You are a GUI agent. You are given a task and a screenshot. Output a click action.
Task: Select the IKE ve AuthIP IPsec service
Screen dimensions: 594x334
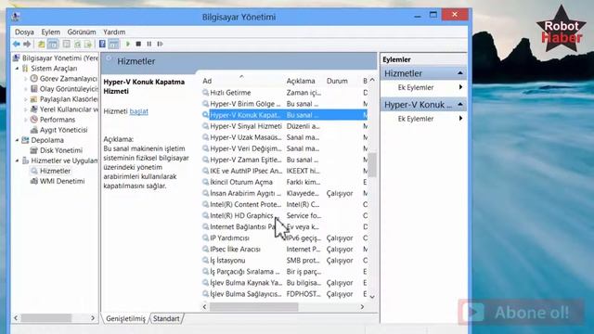point(284,171)
